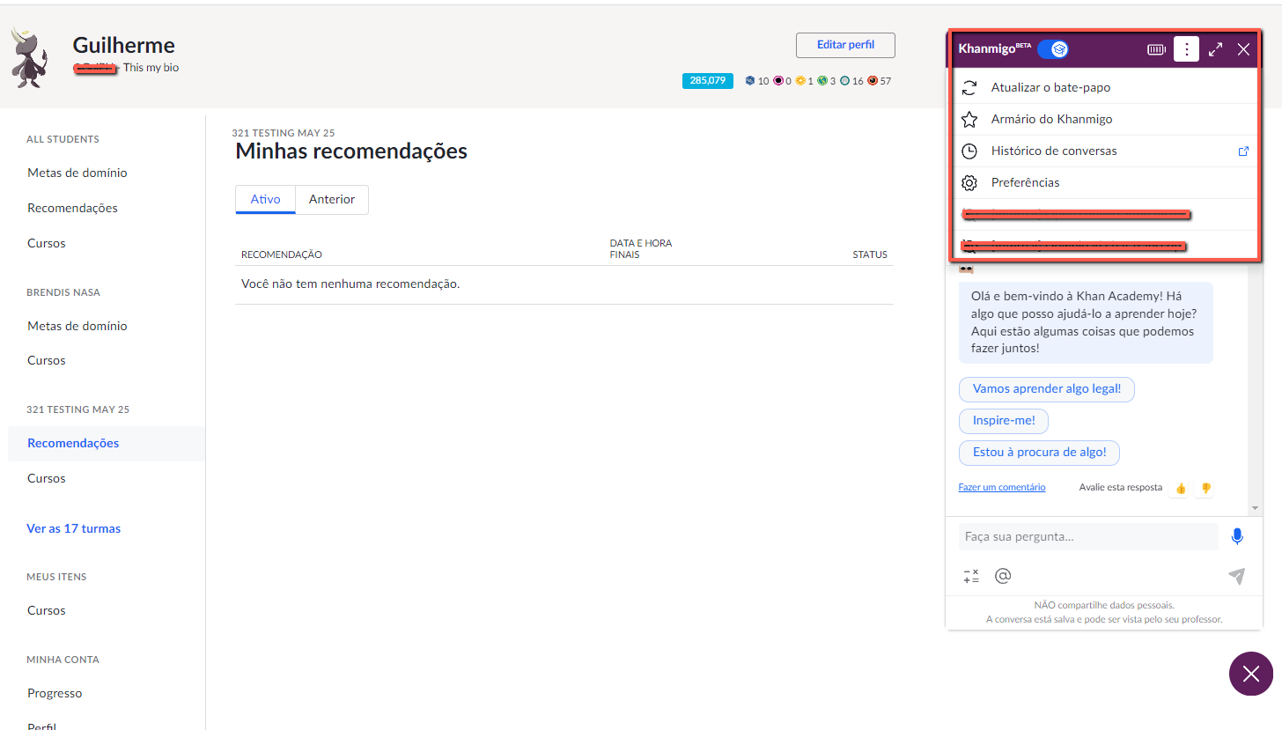The height and width of the screenshot is (730, 1282).
Task: Open Cursos under ALL STUDENTS
Action: coord(47,243)
